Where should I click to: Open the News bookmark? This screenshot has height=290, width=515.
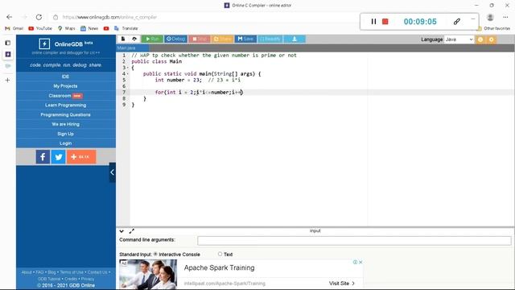[x=89, y=29]
